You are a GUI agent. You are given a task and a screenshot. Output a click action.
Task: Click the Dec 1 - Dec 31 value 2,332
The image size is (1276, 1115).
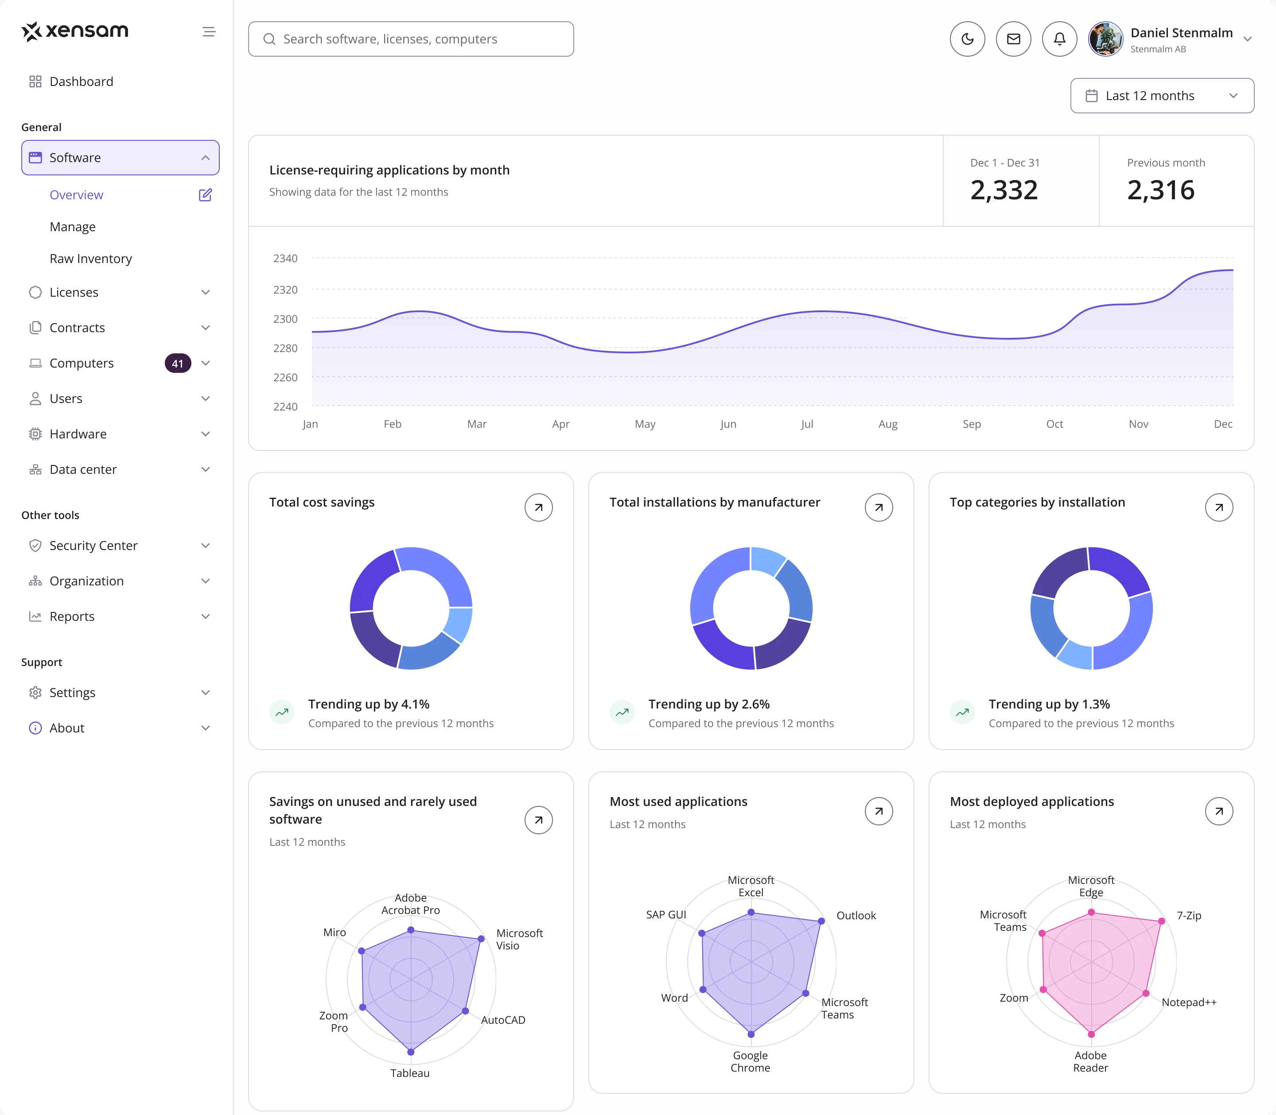click(x=1004, y=190)
